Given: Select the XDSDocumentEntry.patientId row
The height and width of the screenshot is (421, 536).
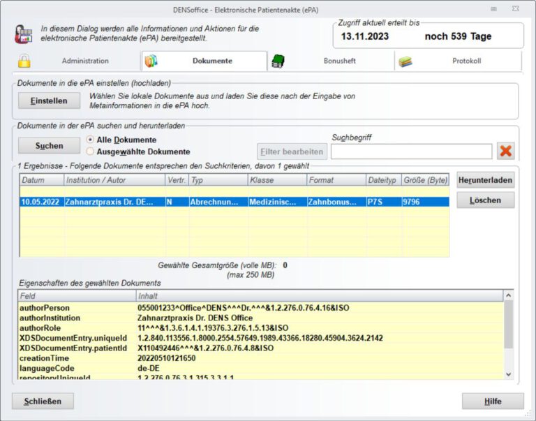Looking at the screenshot, I should coord(261,348).
